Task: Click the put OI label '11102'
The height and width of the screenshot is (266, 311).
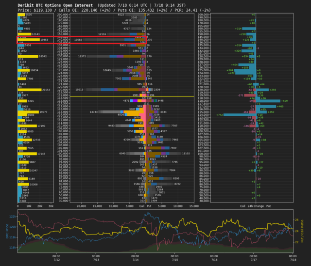Action: [186, 154]
